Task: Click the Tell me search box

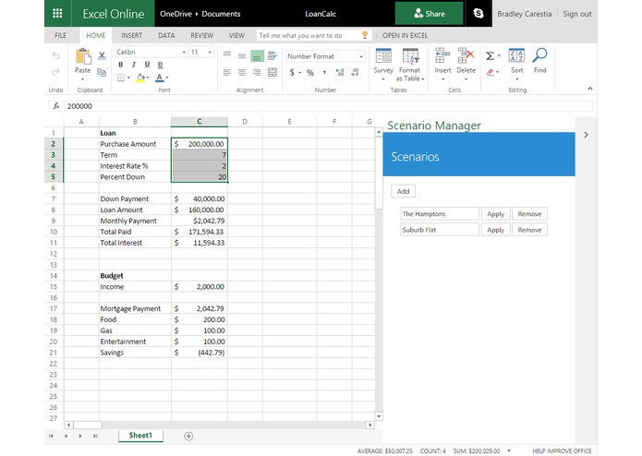Action: click(314, 36)
